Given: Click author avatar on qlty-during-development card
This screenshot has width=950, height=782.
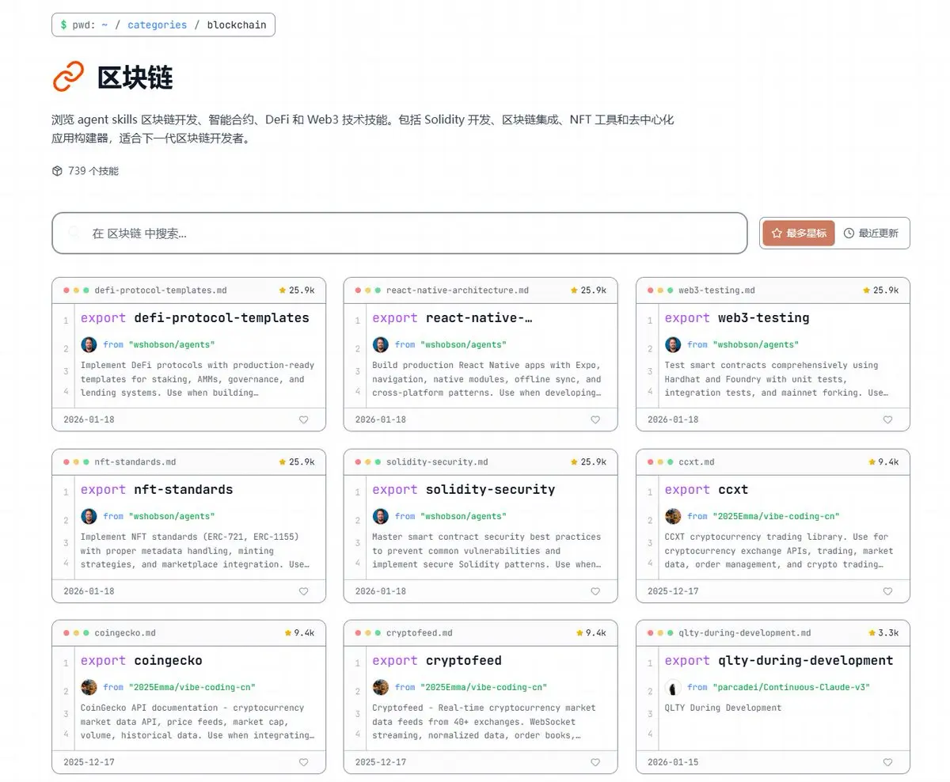Looking at the screenshot, I should tap(673, 687).
